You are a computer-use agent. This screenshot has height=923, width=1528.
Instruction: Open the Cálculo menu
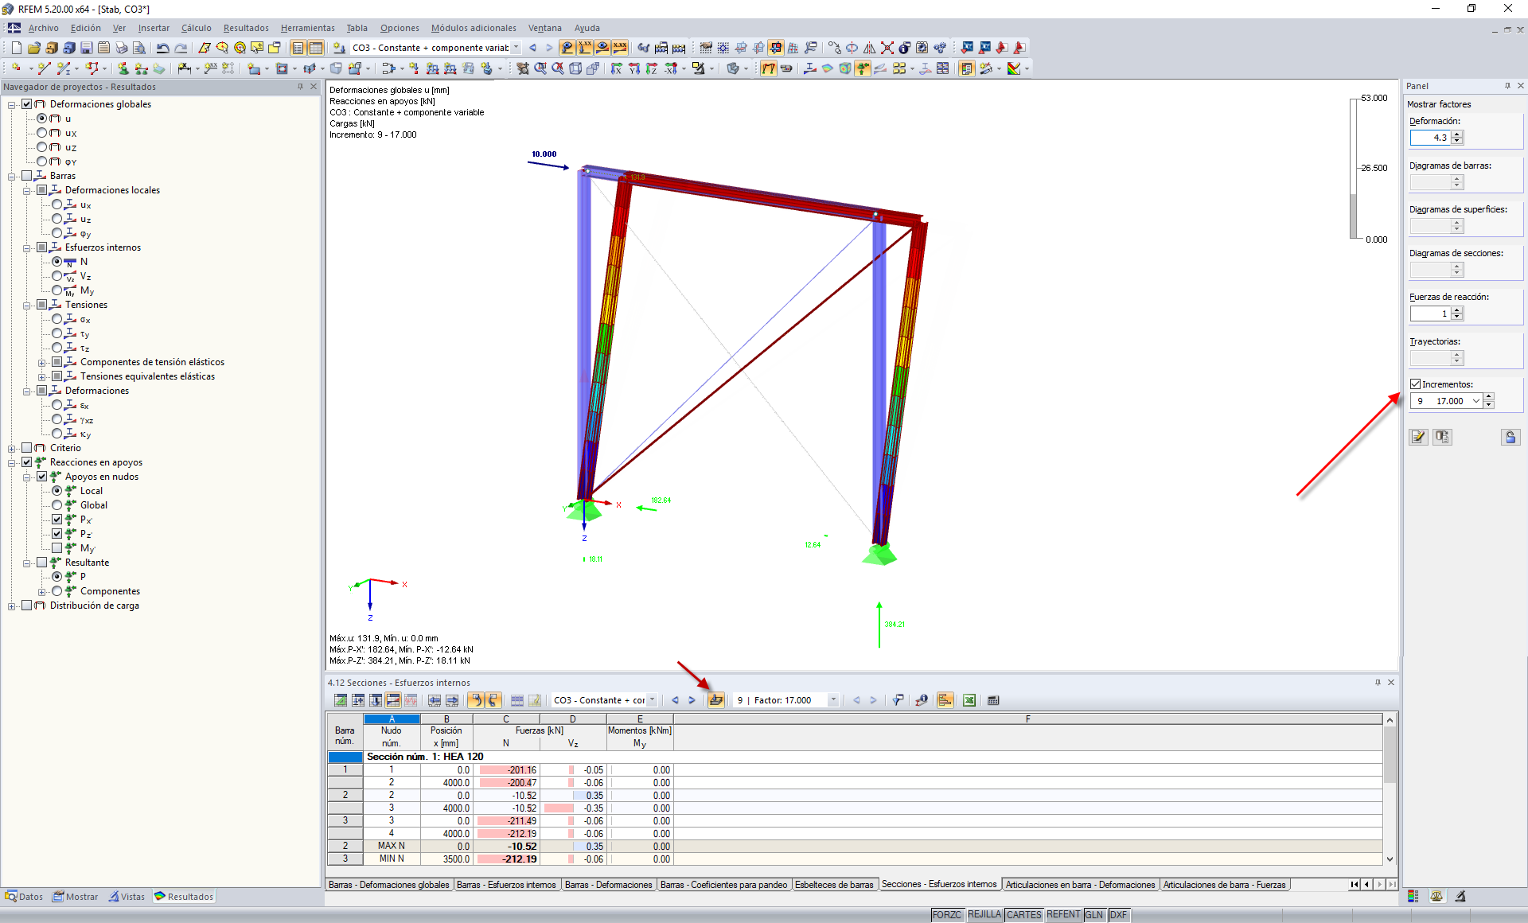coord(196,28)
